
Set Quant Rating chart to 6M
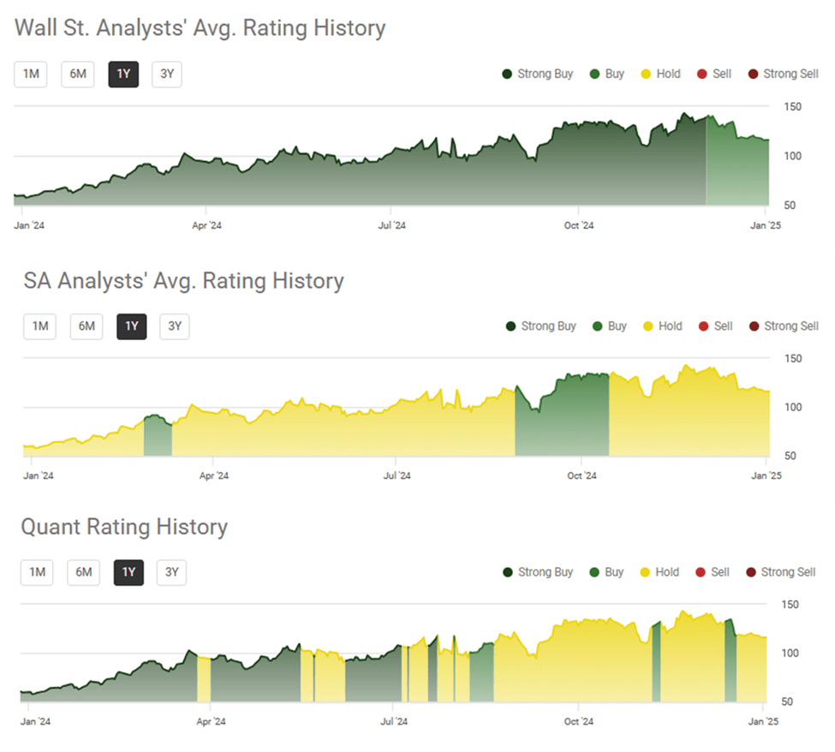(83, 572)
